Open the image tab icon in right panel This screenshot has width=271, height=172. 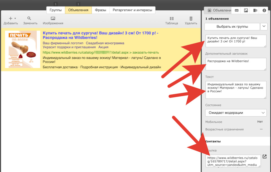coord(246,10)
